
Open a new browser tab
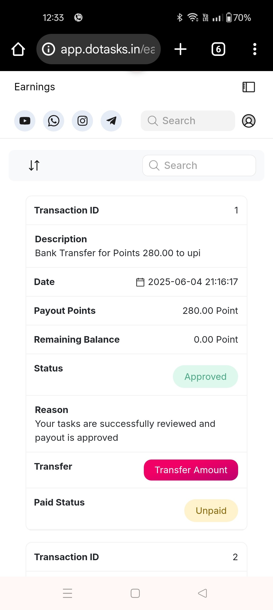(x=180, y=49)
